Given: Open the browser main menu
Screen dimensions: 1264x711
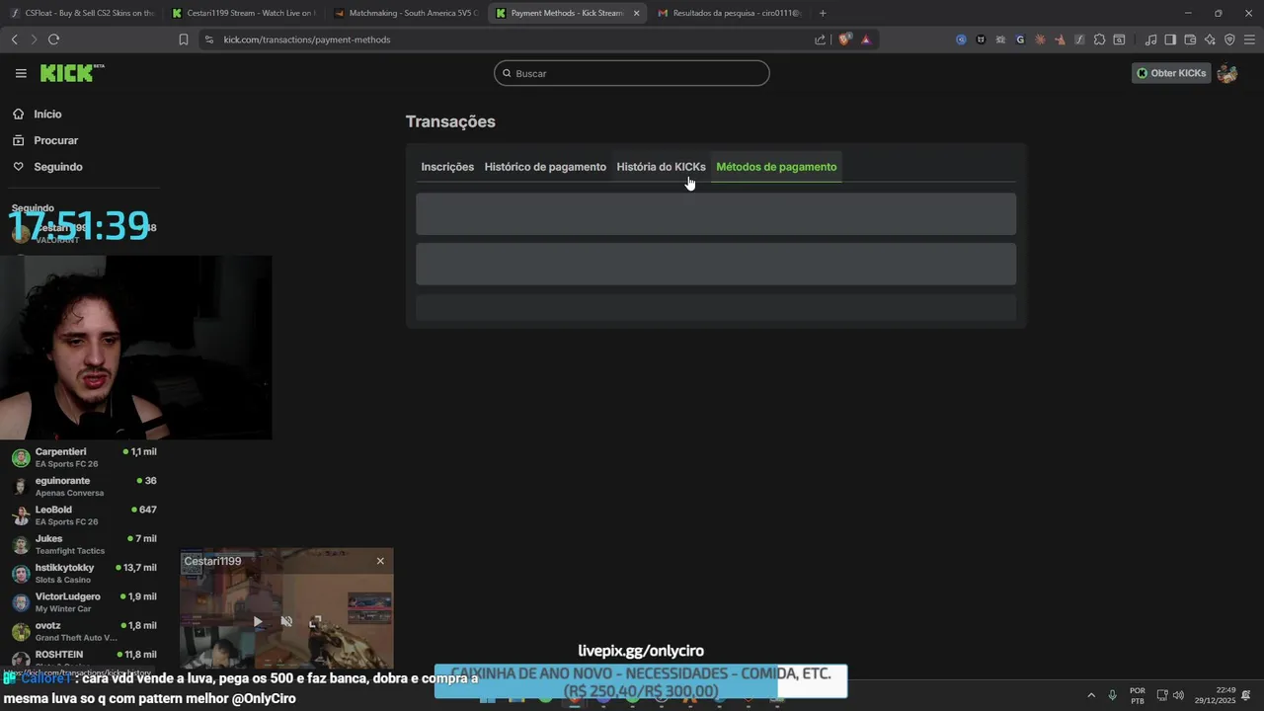Looking at the screenshot, I should coord(1249,39).
